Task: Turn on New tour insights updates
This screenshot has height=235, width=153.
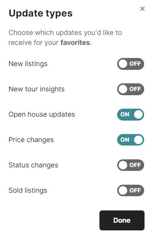Action: pyautogui.click(x=130, y=89)
